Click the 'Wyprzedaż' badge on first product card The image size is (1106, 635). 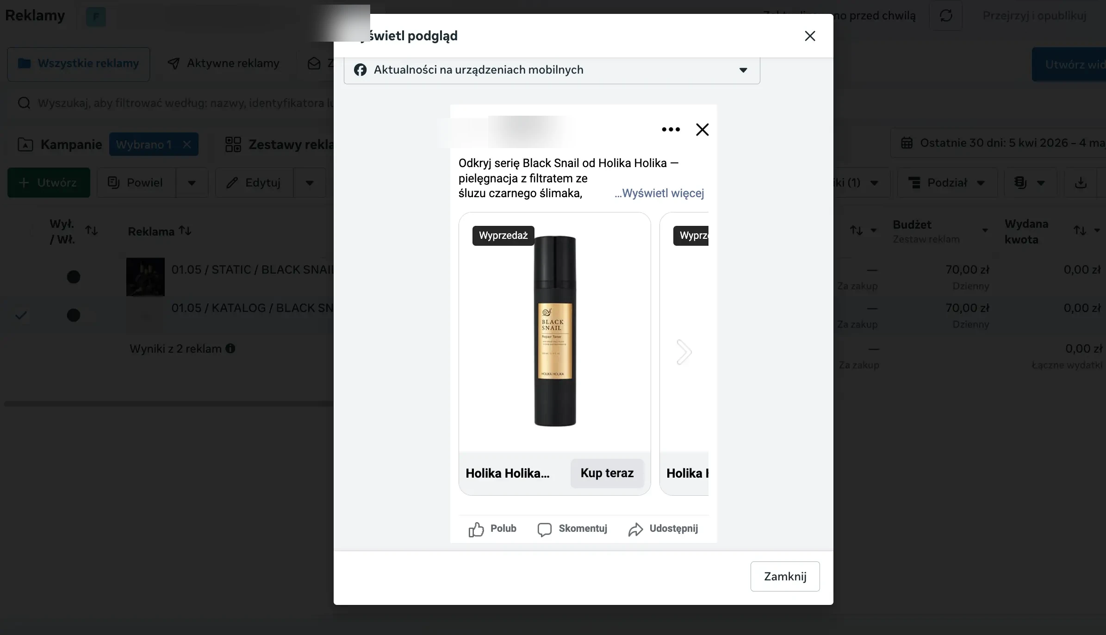pos(503,236)
